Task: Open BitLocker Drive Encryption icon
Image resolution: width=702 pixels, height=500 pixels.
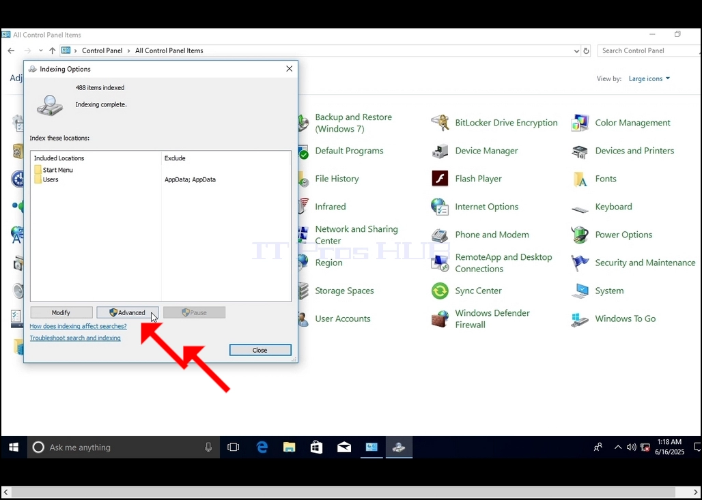Action: [x=440, y=123]
